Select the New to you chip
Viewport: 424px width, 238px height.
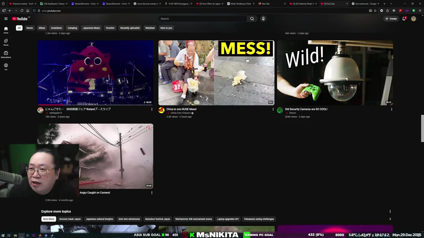tap(166, 28)
